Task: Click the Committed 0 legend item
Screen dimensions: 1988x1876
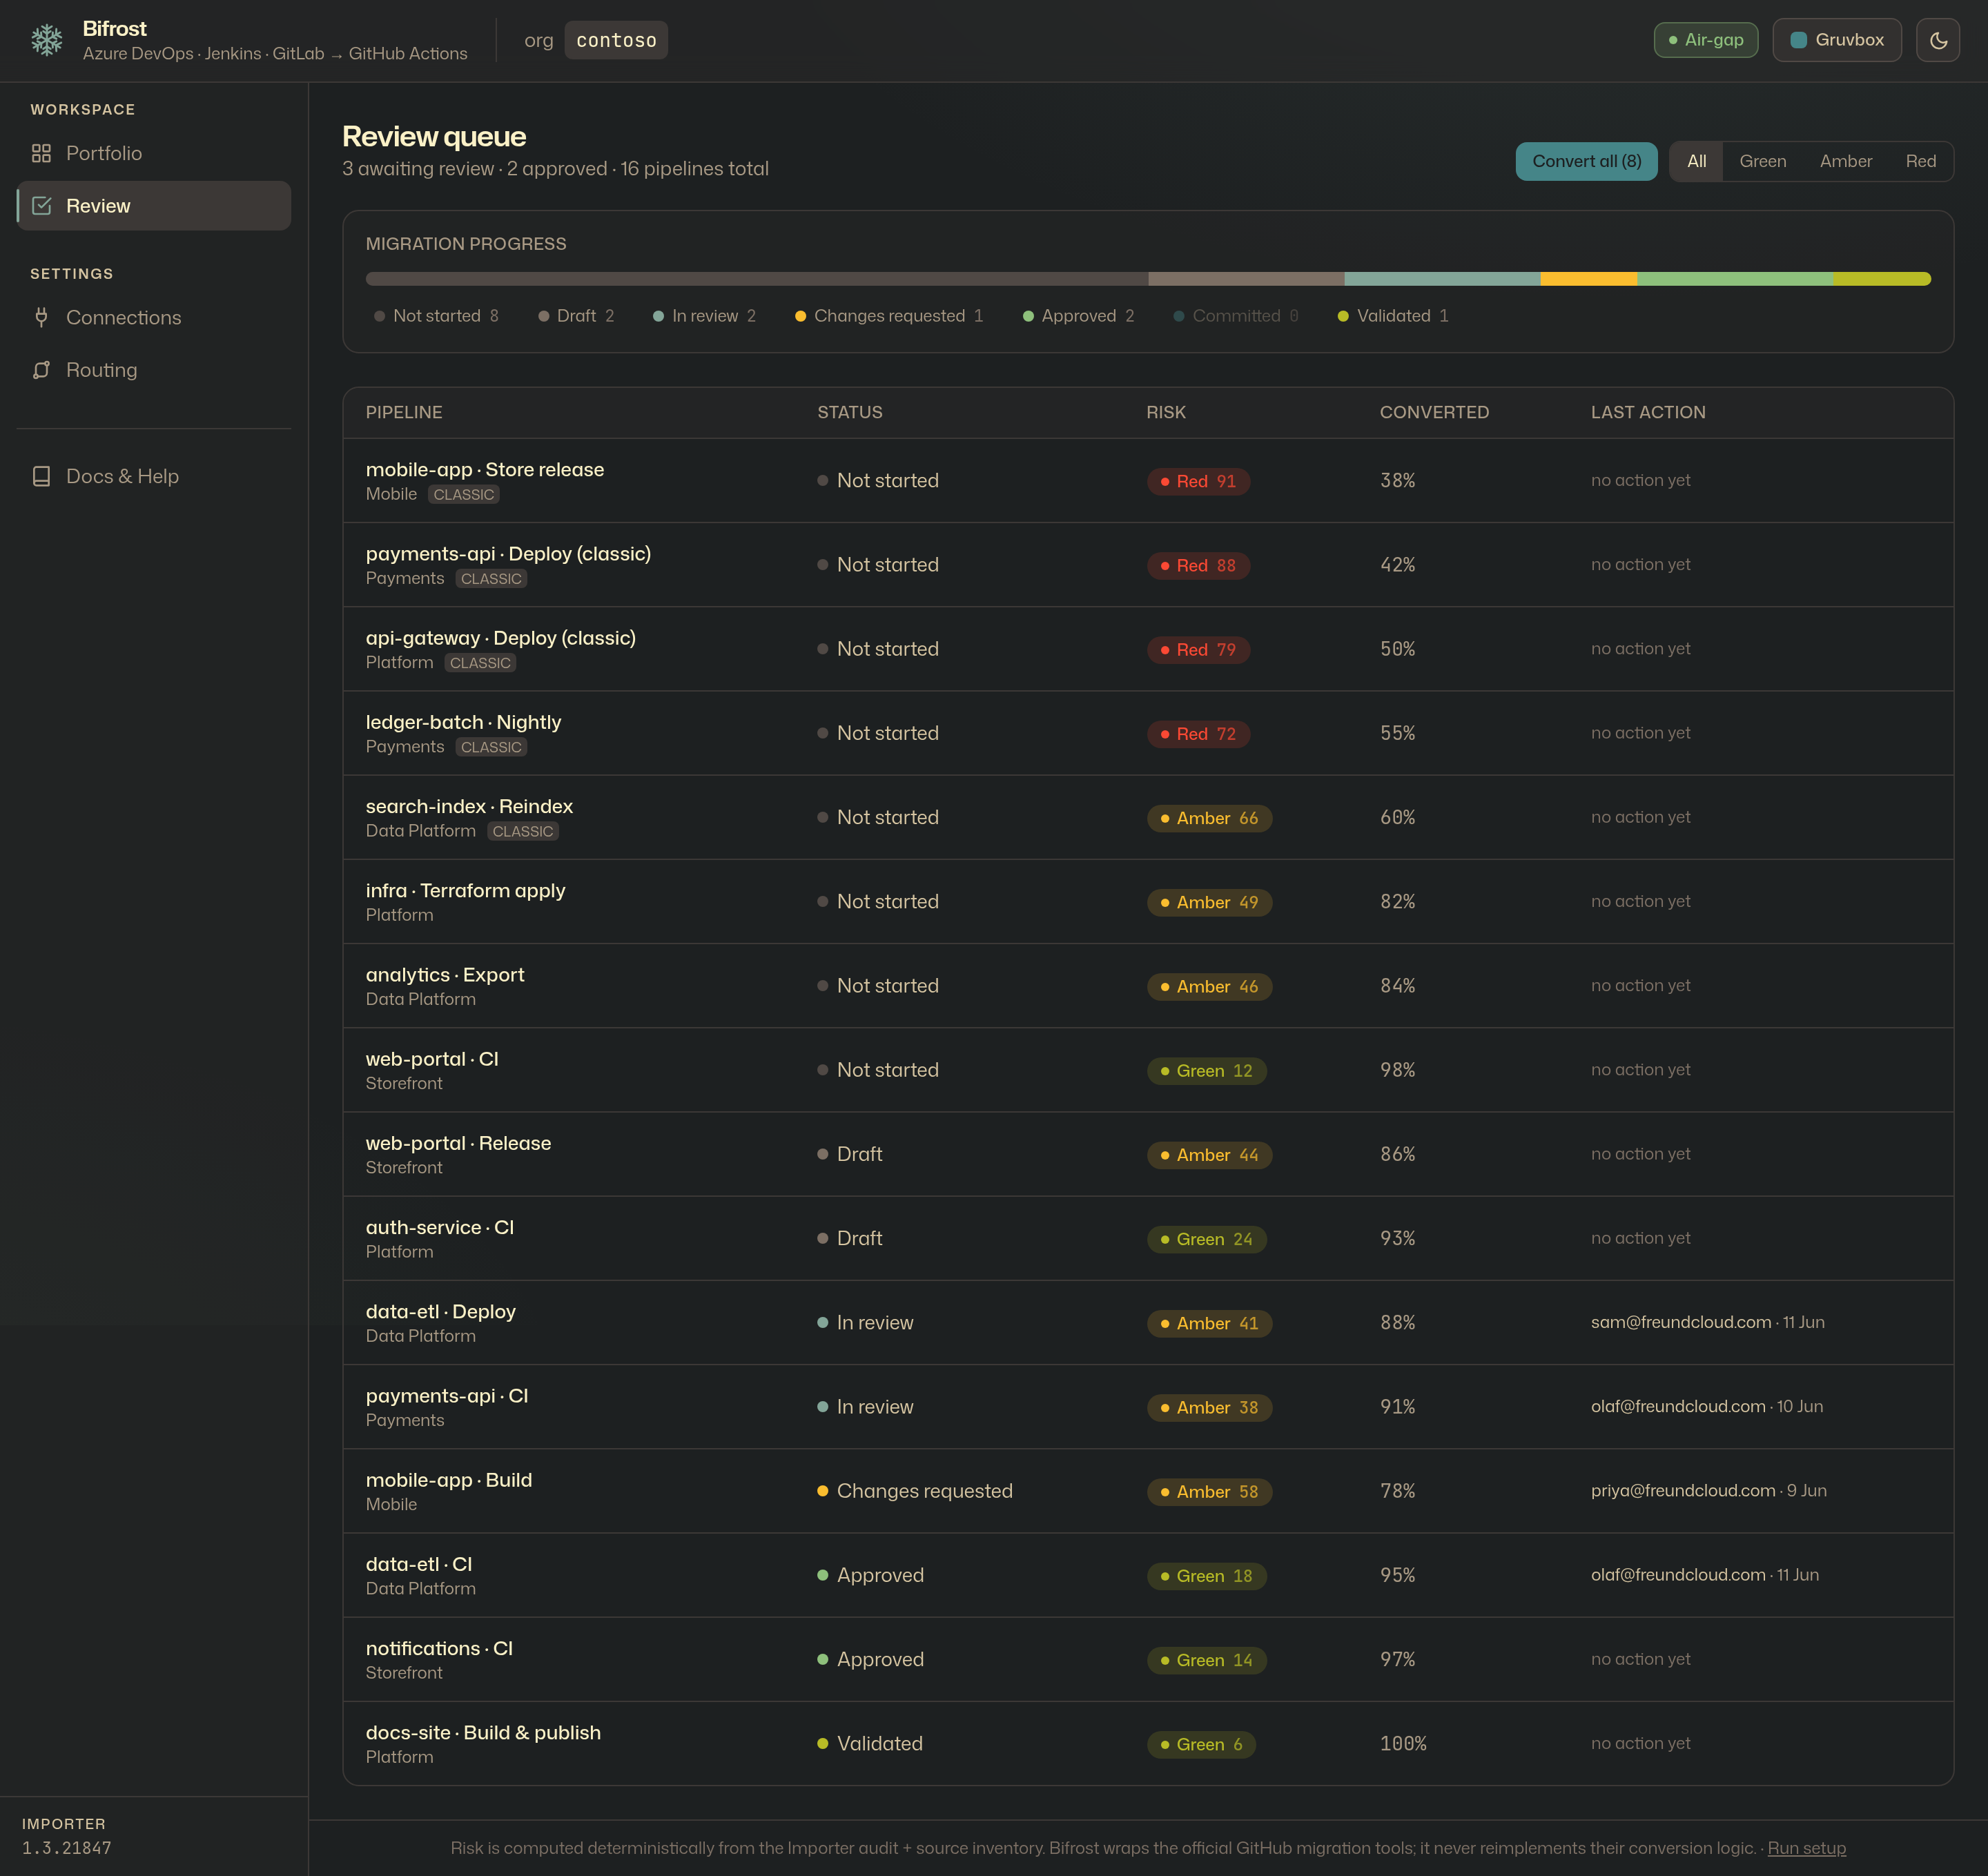Action: point(1235,316)
